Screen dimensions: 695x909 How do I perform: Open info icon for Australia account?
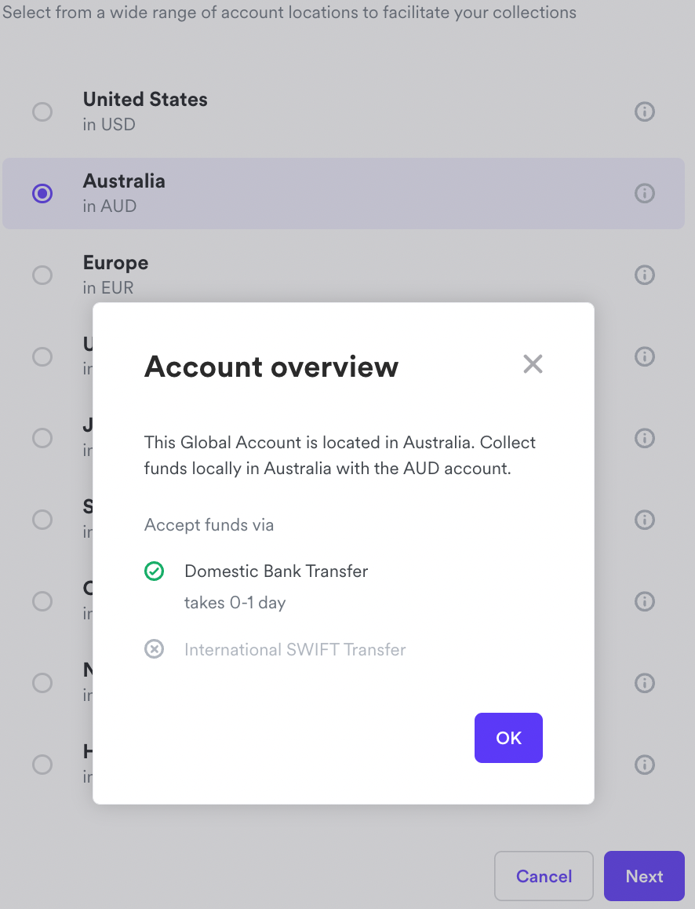(645, 193)
